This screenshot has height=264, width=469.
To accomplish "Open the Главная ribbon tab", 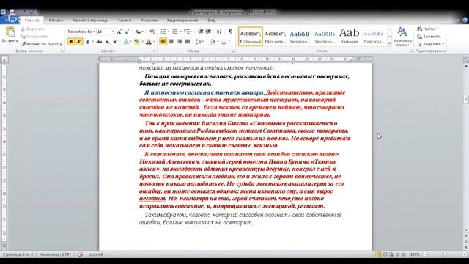I will 32,21.
